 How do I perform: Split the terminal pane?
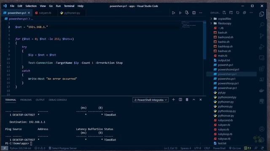point(180,100)
